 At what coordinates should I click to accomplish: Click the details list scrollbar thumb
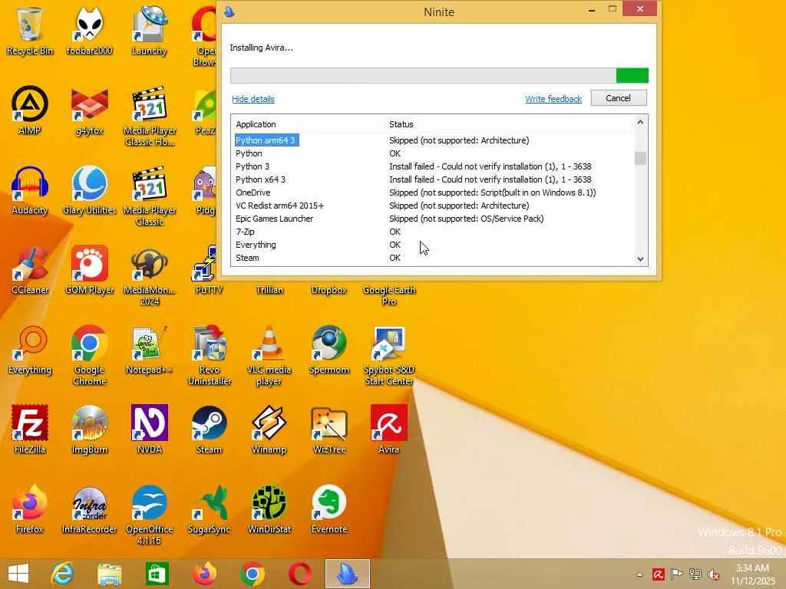(640, 158)
